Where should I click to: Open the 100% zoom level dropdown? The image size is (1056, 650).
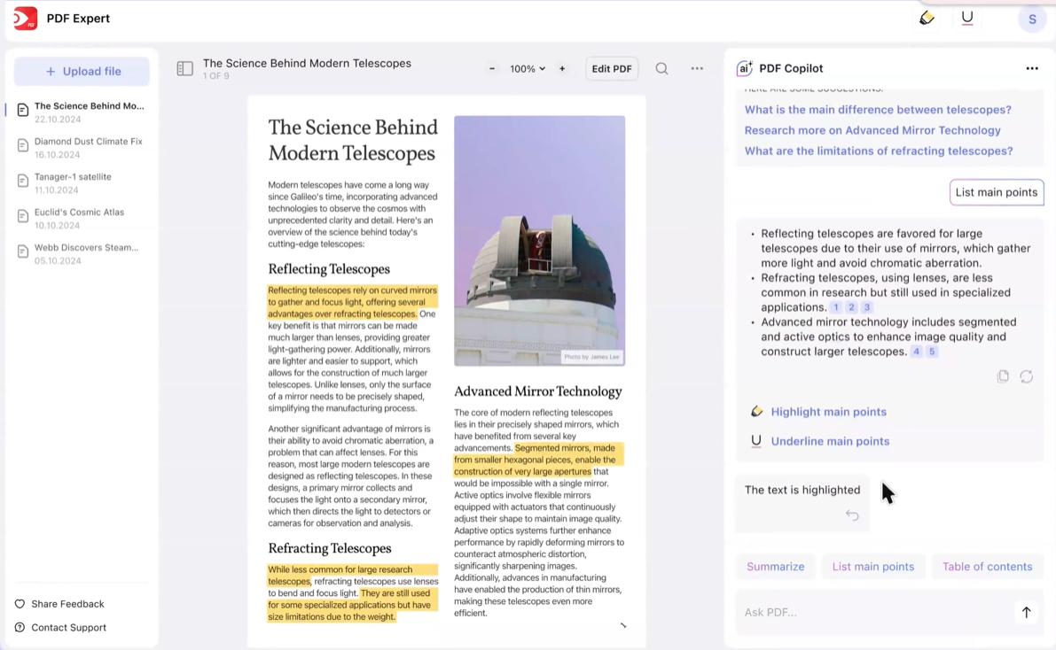[x=528, y=69]
